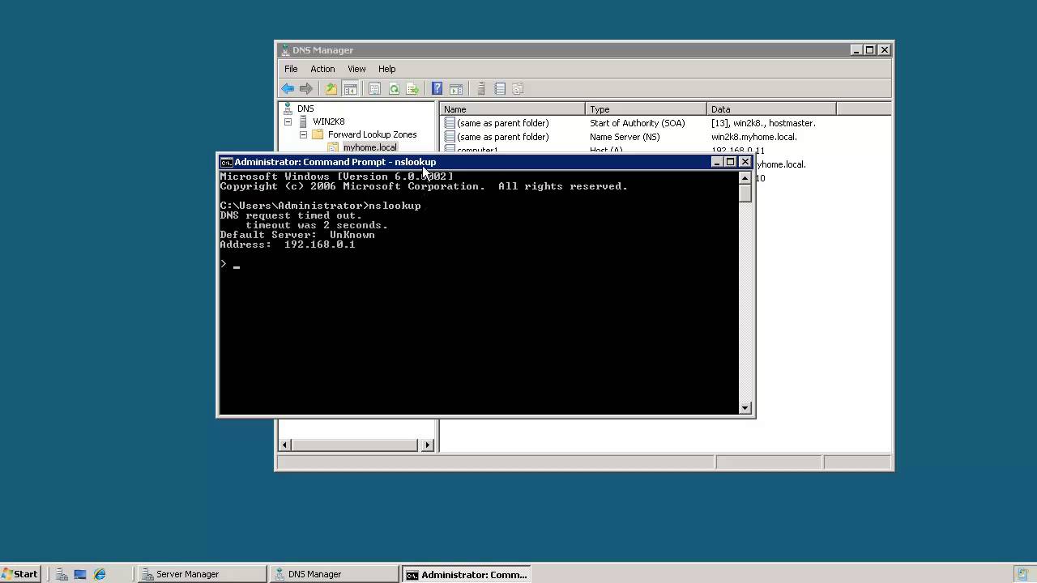Launch Server Manager from Quick Launch icon
The height and width of the screenshot is (583, 1037).
pos(62,574)
